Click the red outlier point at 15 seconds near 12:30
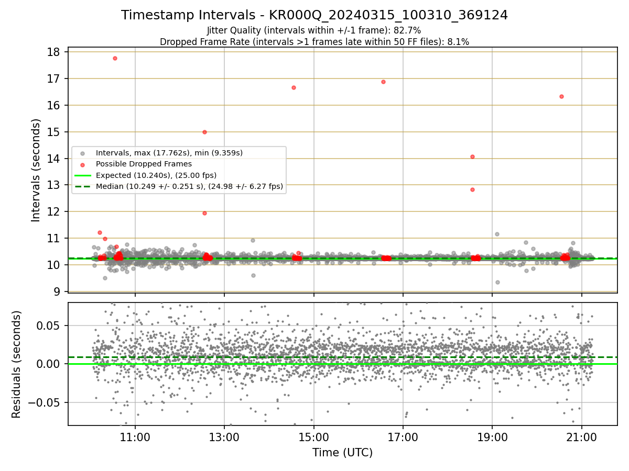Screen dimensions: 629x471 tap(204, 132)
